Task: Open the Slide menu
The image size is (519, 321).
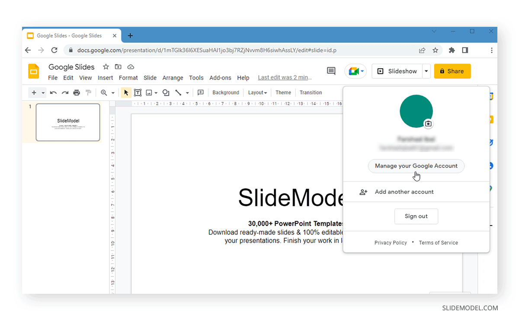Action: point(150,78)
